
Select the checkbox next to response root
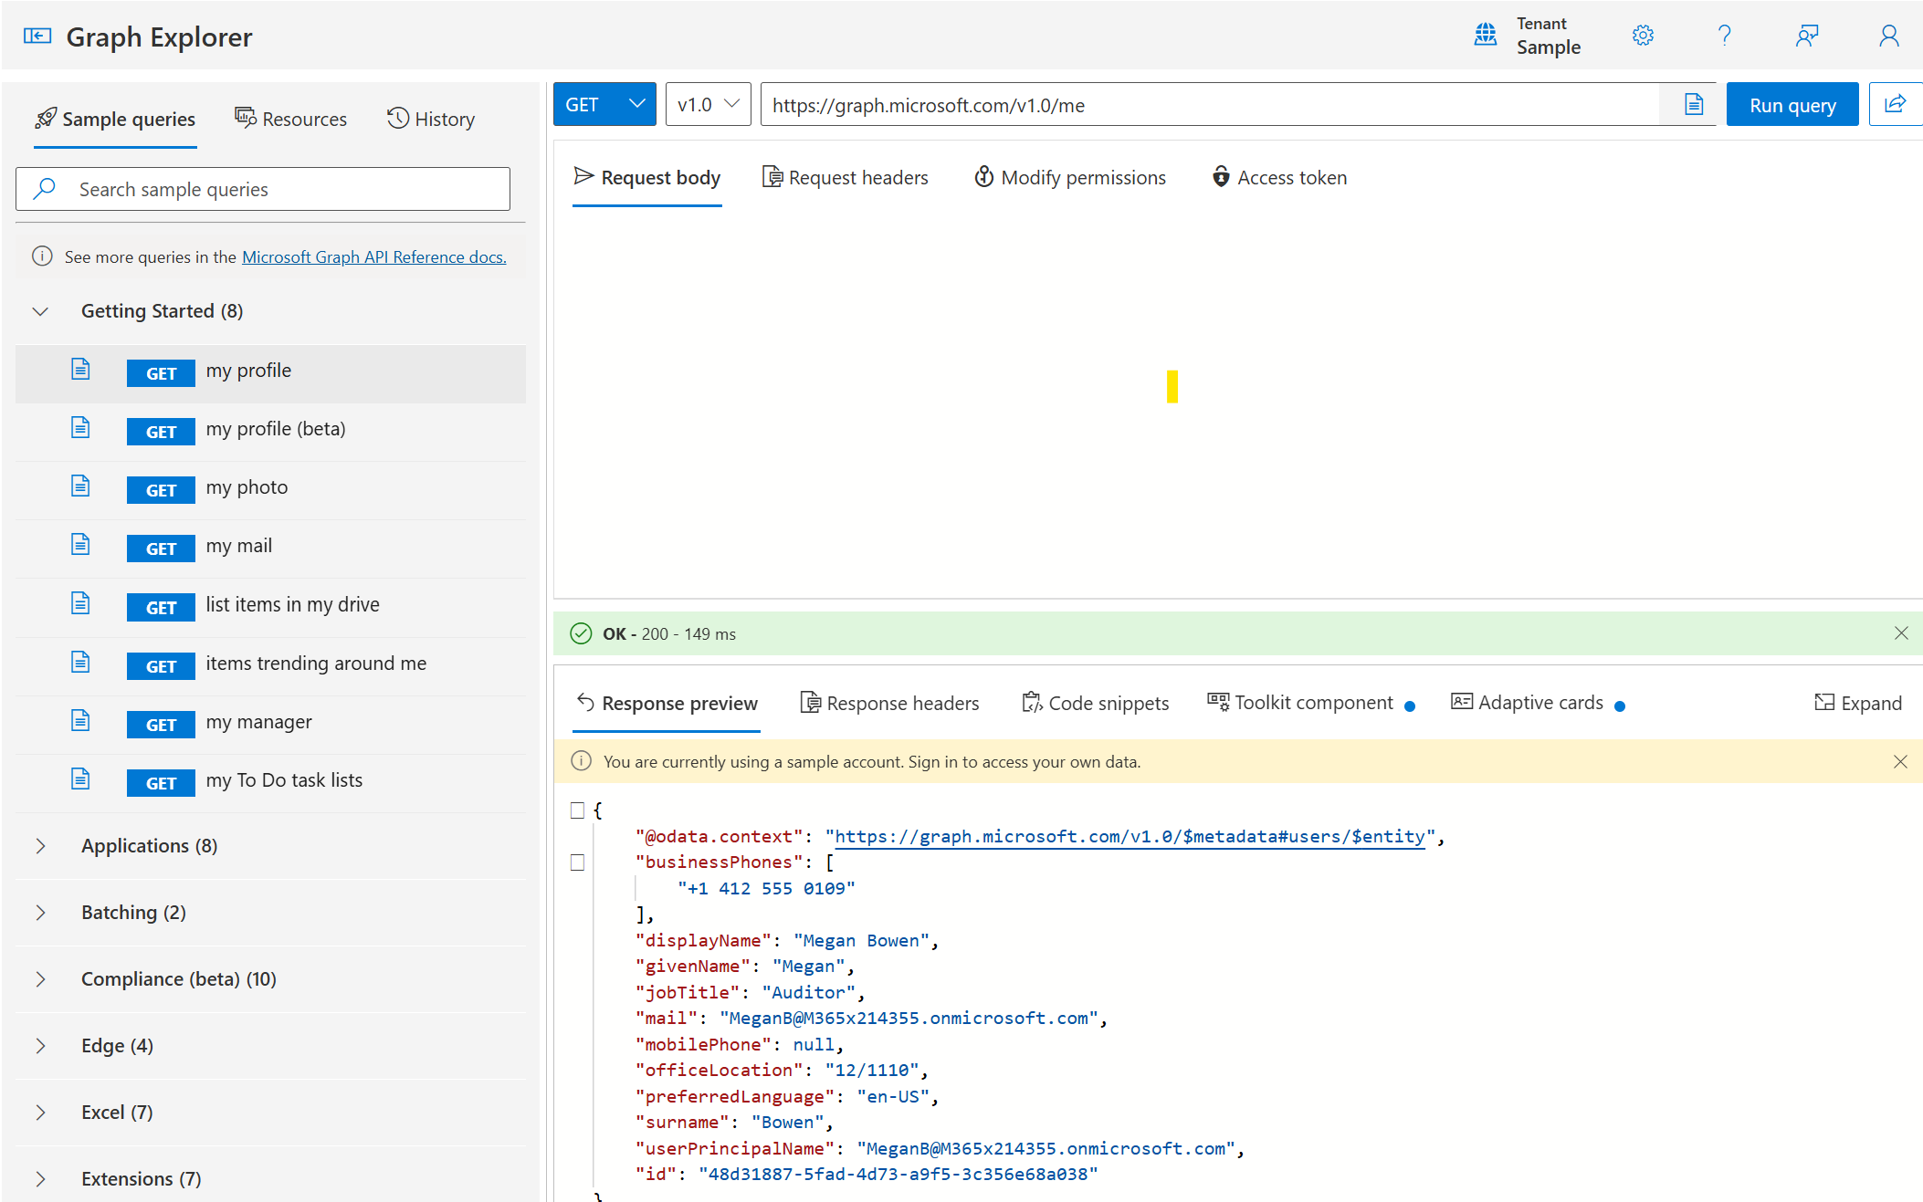[575, 810]
